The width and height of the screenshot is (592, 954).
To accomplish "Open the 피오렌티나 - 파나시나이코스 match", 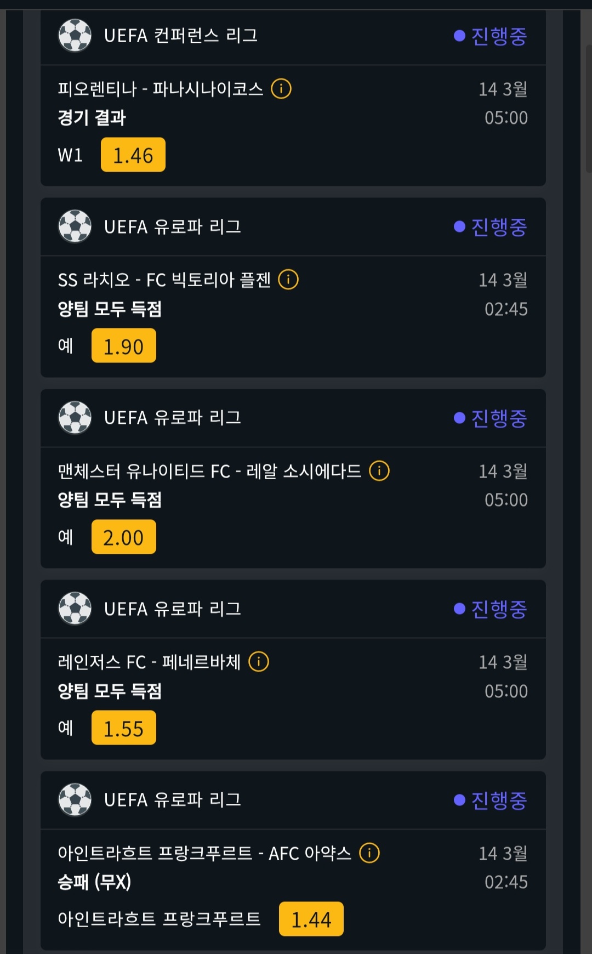I will tap(161, 89).
